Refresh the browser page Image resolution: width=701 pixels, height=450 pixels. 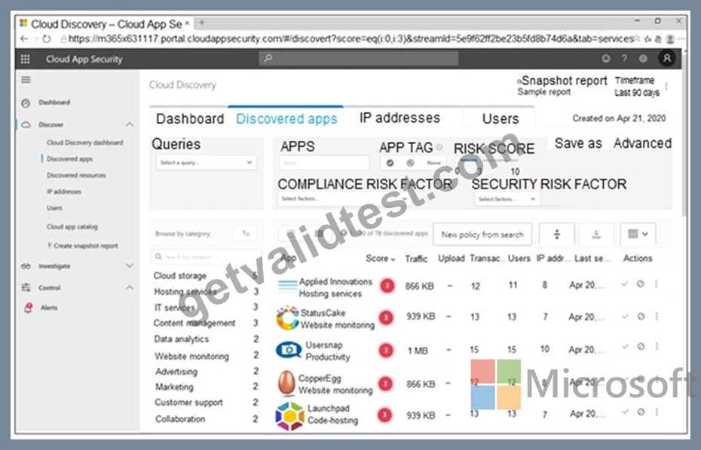[47, 39]
